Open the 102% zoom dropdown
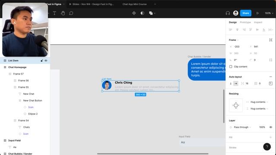Viewport: 276px width, 155px height. click(x=269, y=13)
